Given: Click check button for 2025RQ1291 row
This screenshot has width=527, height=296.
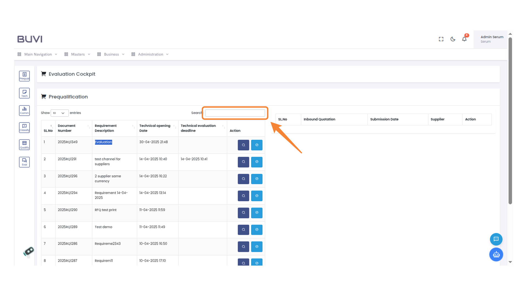Looking at the screenshot, I should (x=257, y=162).
